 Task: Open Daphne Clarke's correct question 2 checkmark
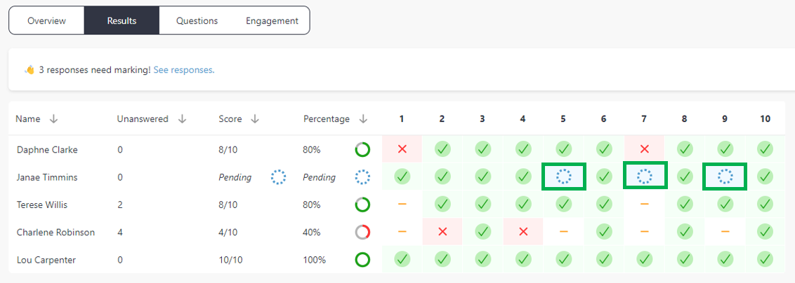[x=442, y=149]
